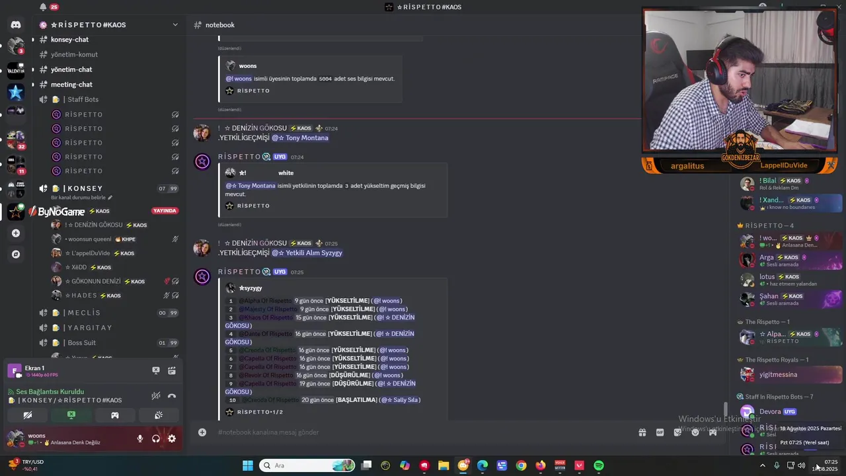This screenshot has height=476, width=846.
Task: Open RİSPETTO bot profile at 07:25
Action: tap(239, 272)
